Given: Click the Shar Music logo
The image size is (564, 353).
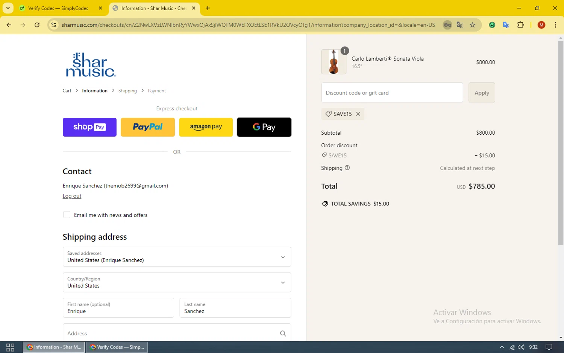Looking at the screenshot, I should tap(91, 65).
